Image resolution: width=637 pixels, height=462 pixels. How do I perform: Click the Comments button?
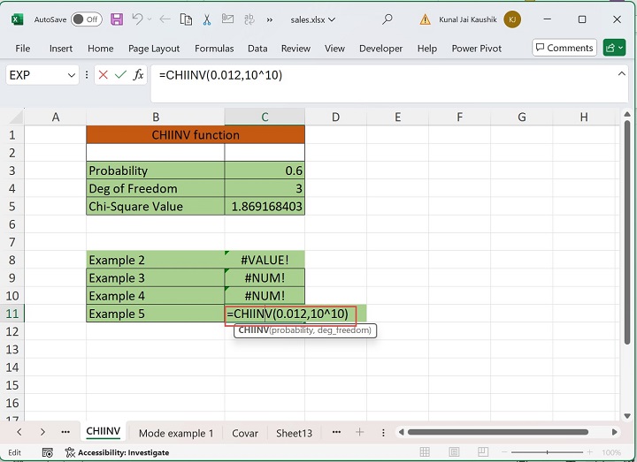[x=564, y=48]
